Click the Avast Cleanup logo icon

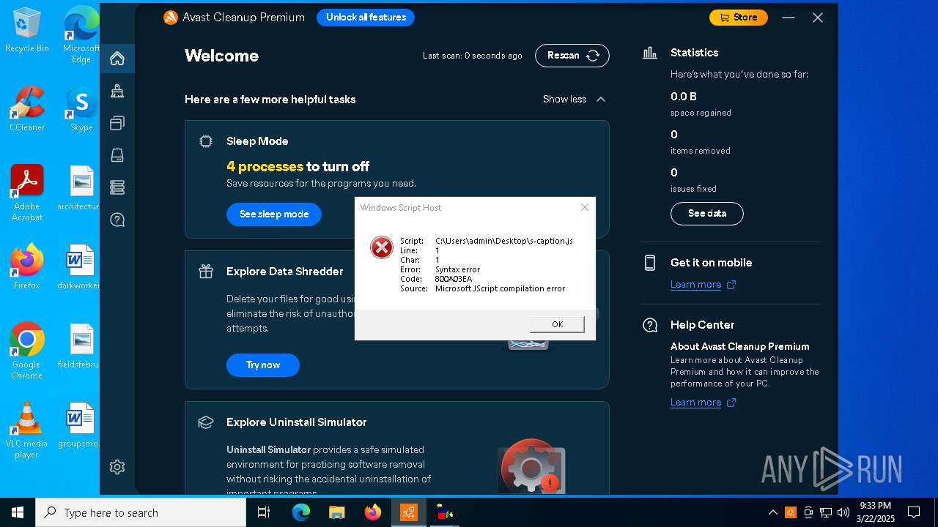[171, 18]
